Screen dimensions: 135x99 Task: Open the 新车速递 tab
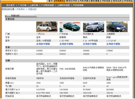[x=95, y=1]
